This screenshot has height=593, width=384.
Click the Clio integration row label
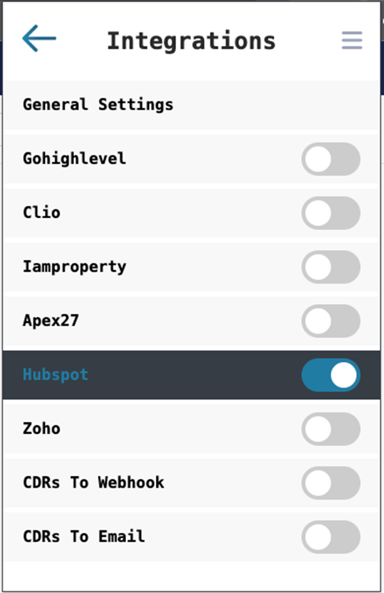pyautogui.click(x=41, y=213)
